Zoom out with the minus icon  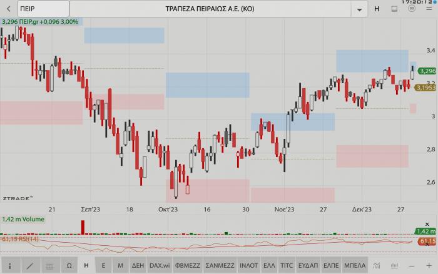411,265
